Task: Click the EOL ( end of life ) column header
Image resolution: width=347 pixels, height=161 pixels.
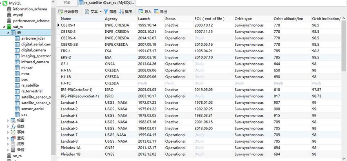Action: coord(214,19)
